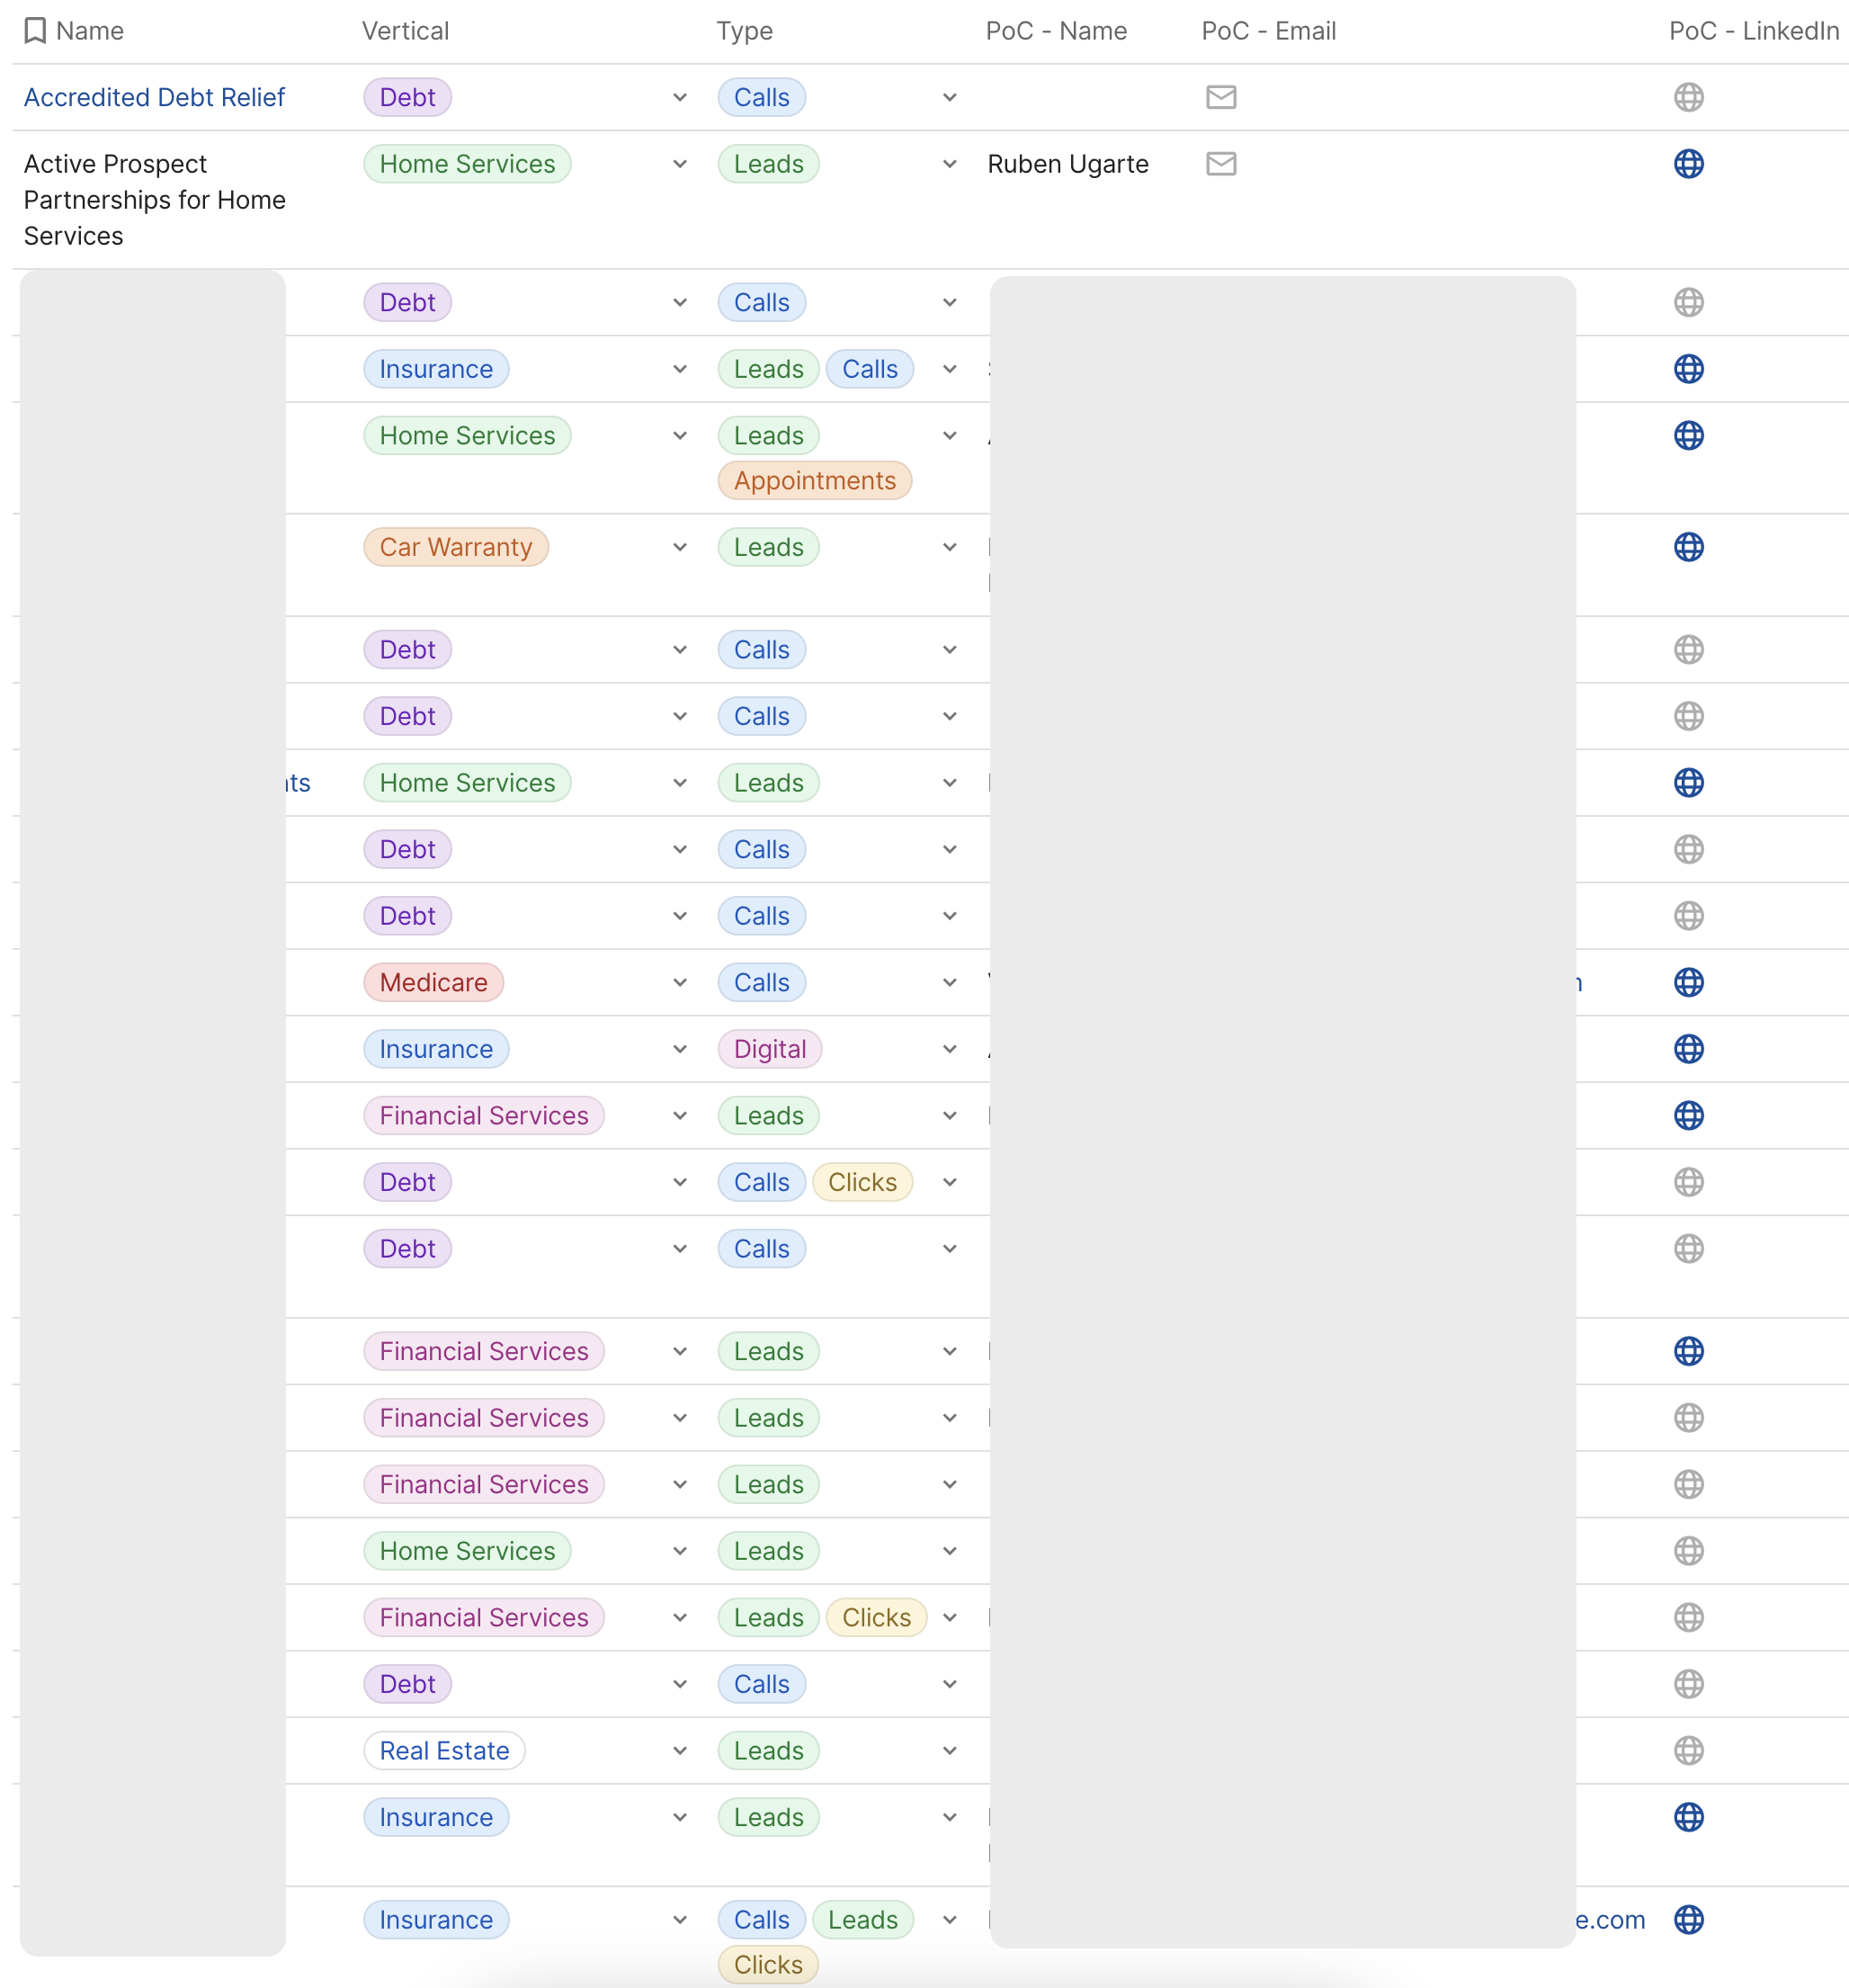Expand Type dropdown in Financial Services Leads Clicks row

950,1617
